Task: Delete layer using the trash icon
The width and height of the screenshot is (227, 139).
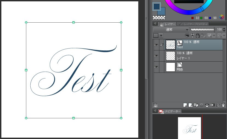Action: [x=223, y=105]
